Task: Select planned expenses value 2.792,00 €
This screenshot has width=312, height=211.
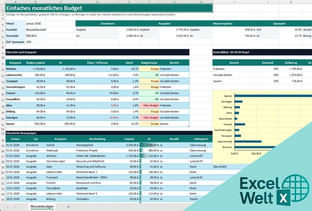Action: coord(174,30)
